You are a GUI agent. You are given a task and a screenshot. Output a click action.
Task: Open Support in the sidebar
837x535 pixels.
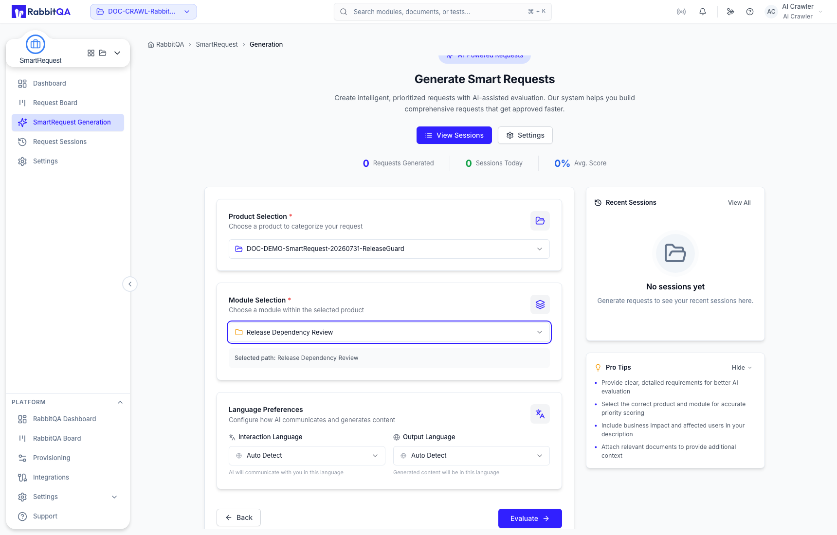68,517
